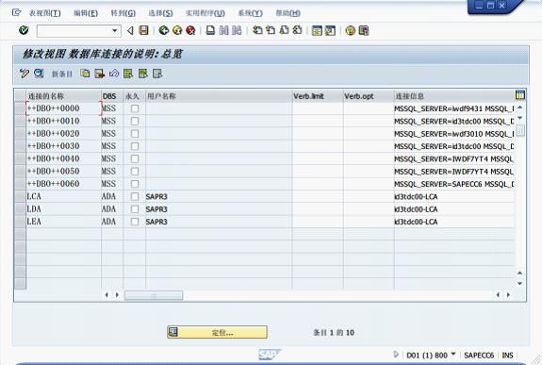Click the yellow Exit icon
This screenshot has width=542, height=365.
pos(177,30)
